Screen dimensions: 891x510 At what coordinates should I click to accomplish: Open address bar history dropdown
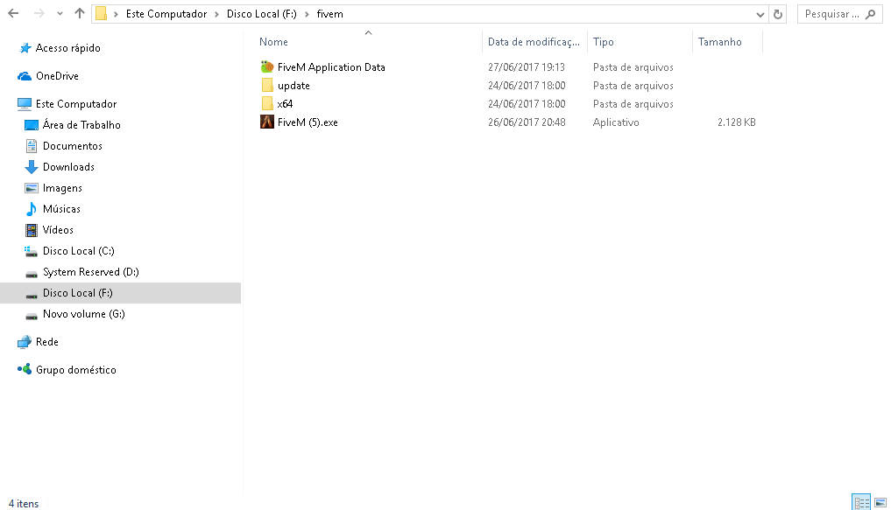[x=760, y=15]
